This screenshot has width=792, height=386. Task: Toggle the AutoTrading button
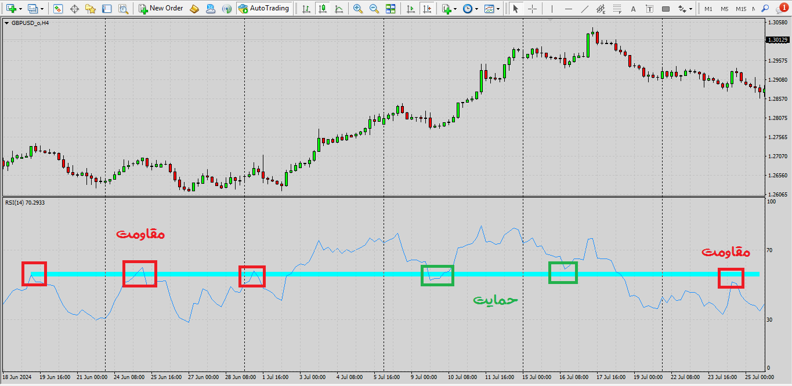click(x=263, y=9)
